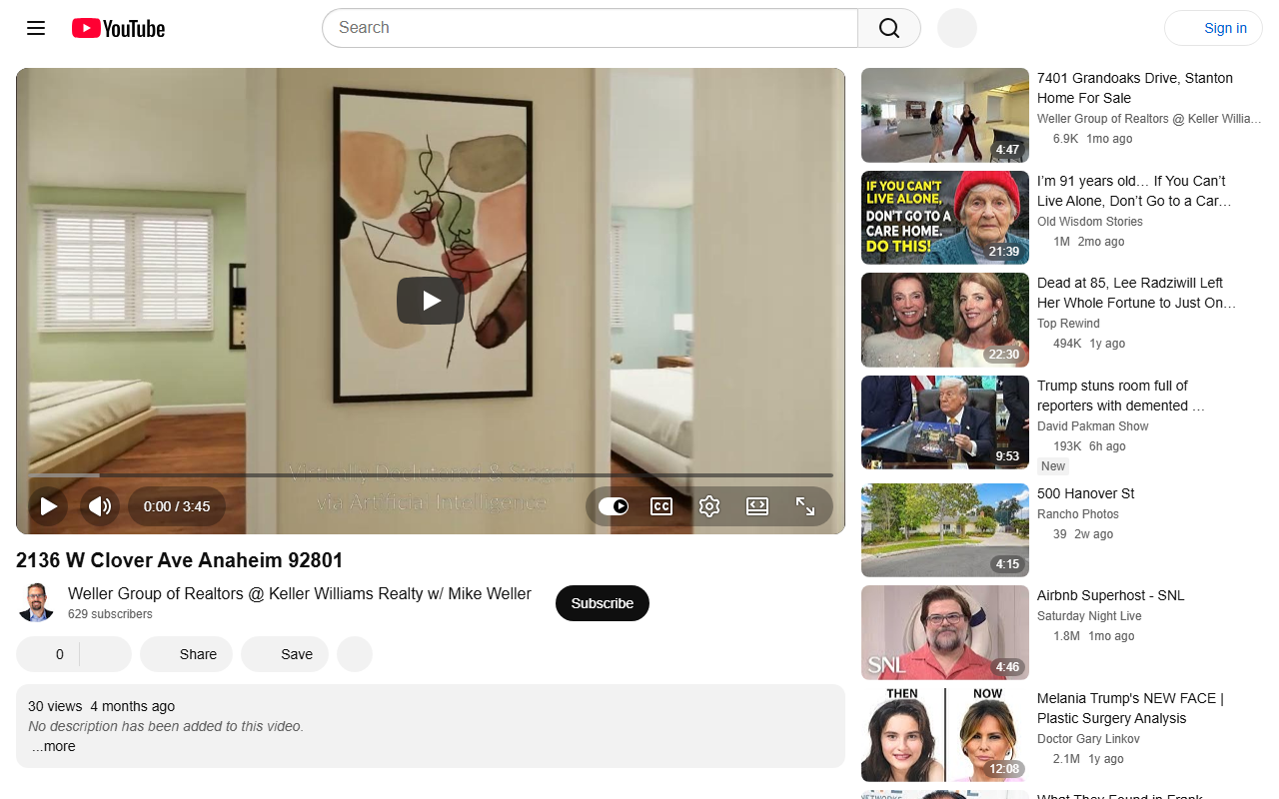Go to YouTube home via logo
Image resolution: width=1279 pixels, height=799 pixels.
tap(118, 28)
